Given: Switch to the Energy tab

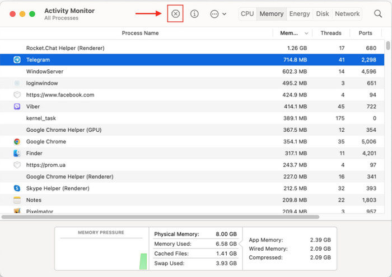Looking at the screenshot, I should tap(300, 14).
